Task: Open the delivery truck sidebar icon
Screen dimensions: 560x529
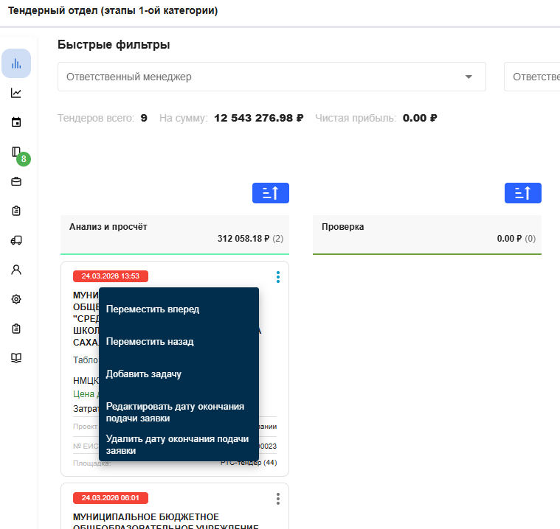Action: click(x=16, y=240)
